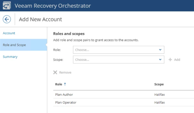Click the Add New Account heading

[40, 19]
